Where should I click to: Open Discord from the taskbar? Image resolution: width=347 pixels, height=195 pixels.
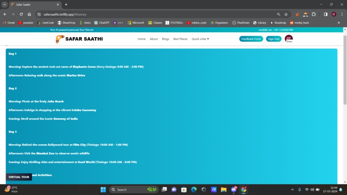click(234, 190)
